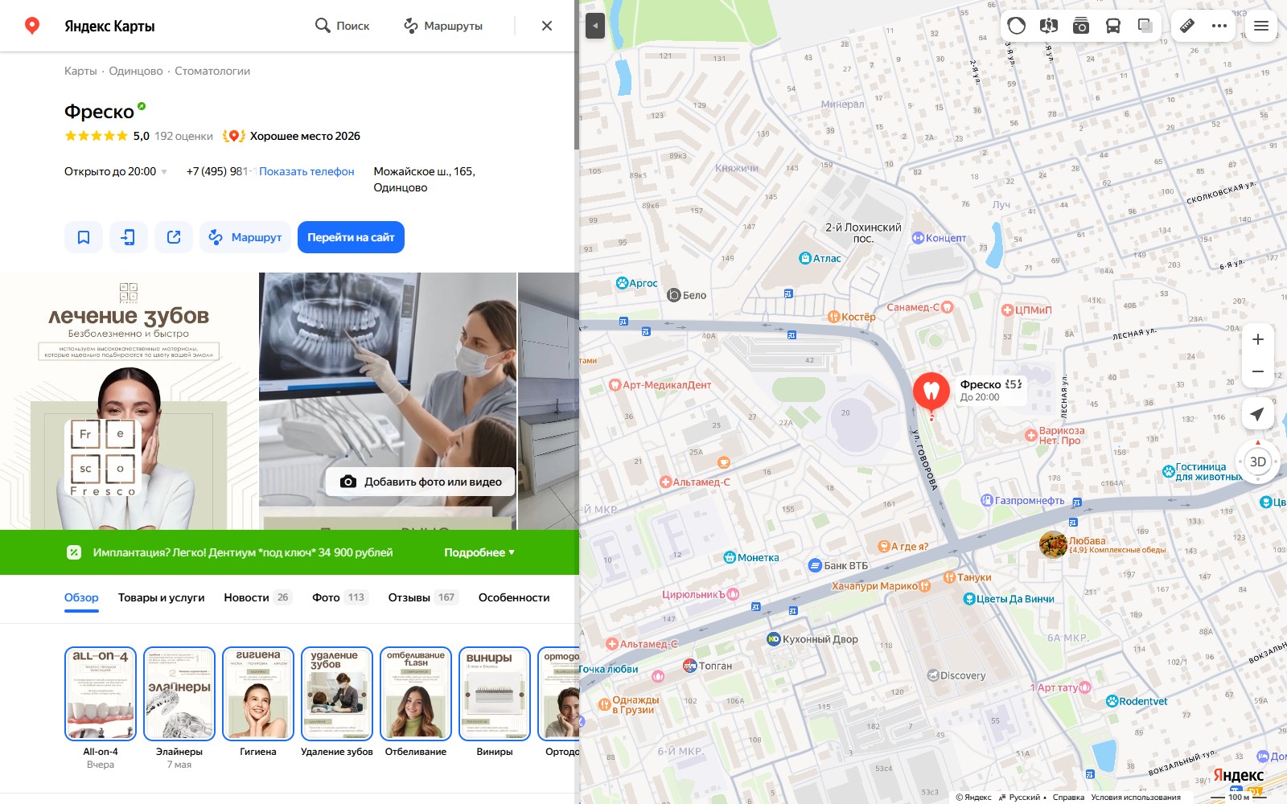Open the dentist X-ray photo
This screenshot has width=1287, height=804.
(x=388, y=400)
